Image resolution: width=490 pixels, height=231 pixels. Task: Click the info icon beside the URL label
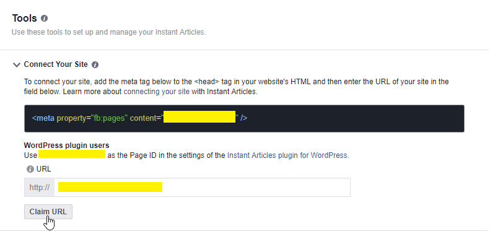[30, 169]
